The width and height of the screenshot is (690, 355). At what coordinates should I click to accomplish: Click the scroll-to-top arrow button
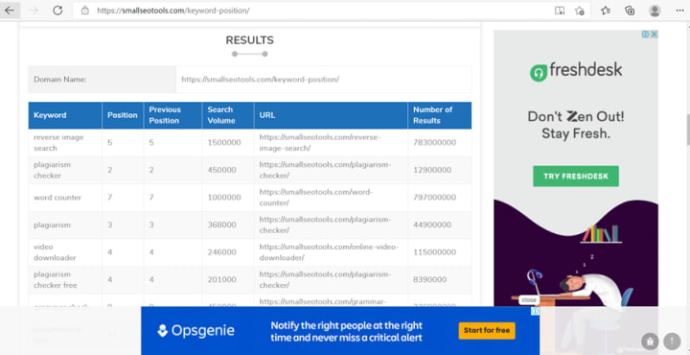[672, 341]
